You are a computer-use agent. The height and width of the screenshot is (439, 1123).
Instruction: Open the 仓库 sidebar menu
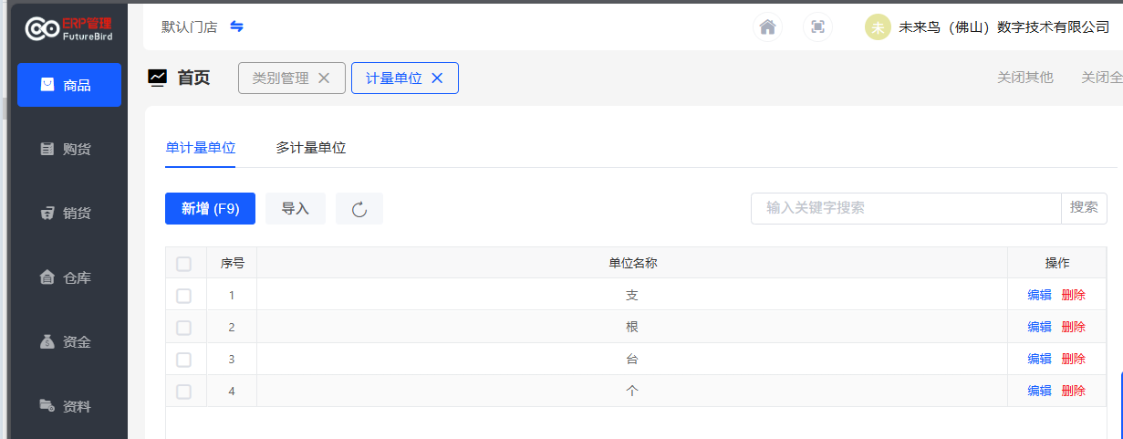tap(69, 277)
